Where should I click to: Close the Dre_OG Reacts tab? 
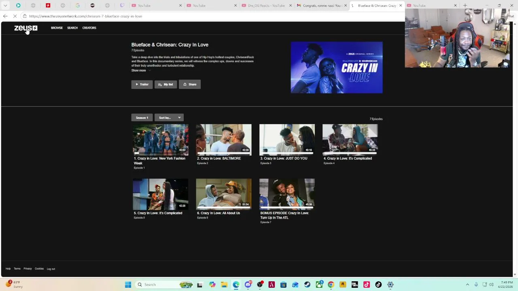coord(290,6)
